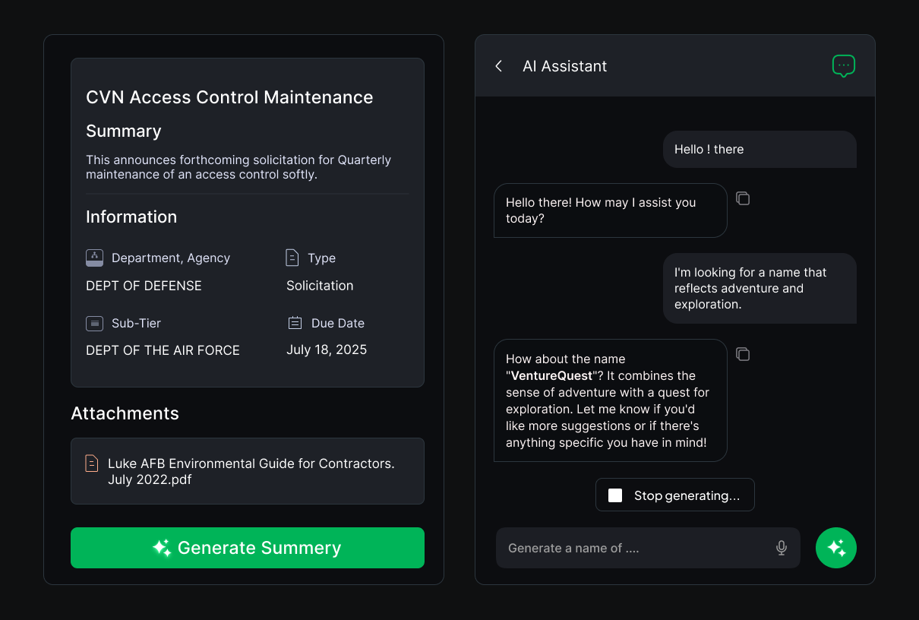
Task: Select the 'adventure and exploration' message bubble
Action: click(760, 288)
